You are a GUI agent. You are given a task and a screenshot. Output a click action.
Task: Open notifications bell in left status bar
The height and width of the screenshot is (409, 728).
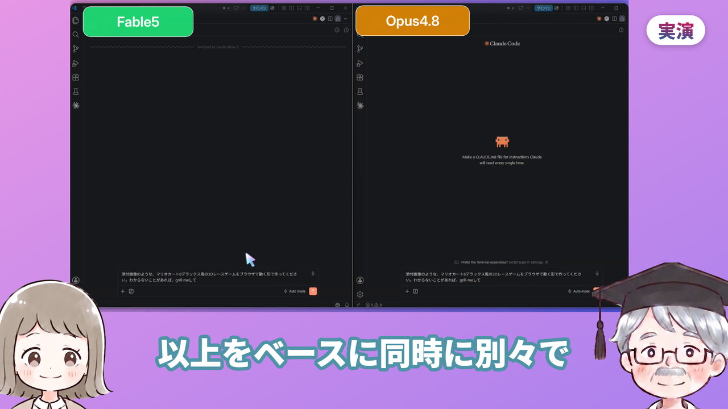(x=347, y=305)
